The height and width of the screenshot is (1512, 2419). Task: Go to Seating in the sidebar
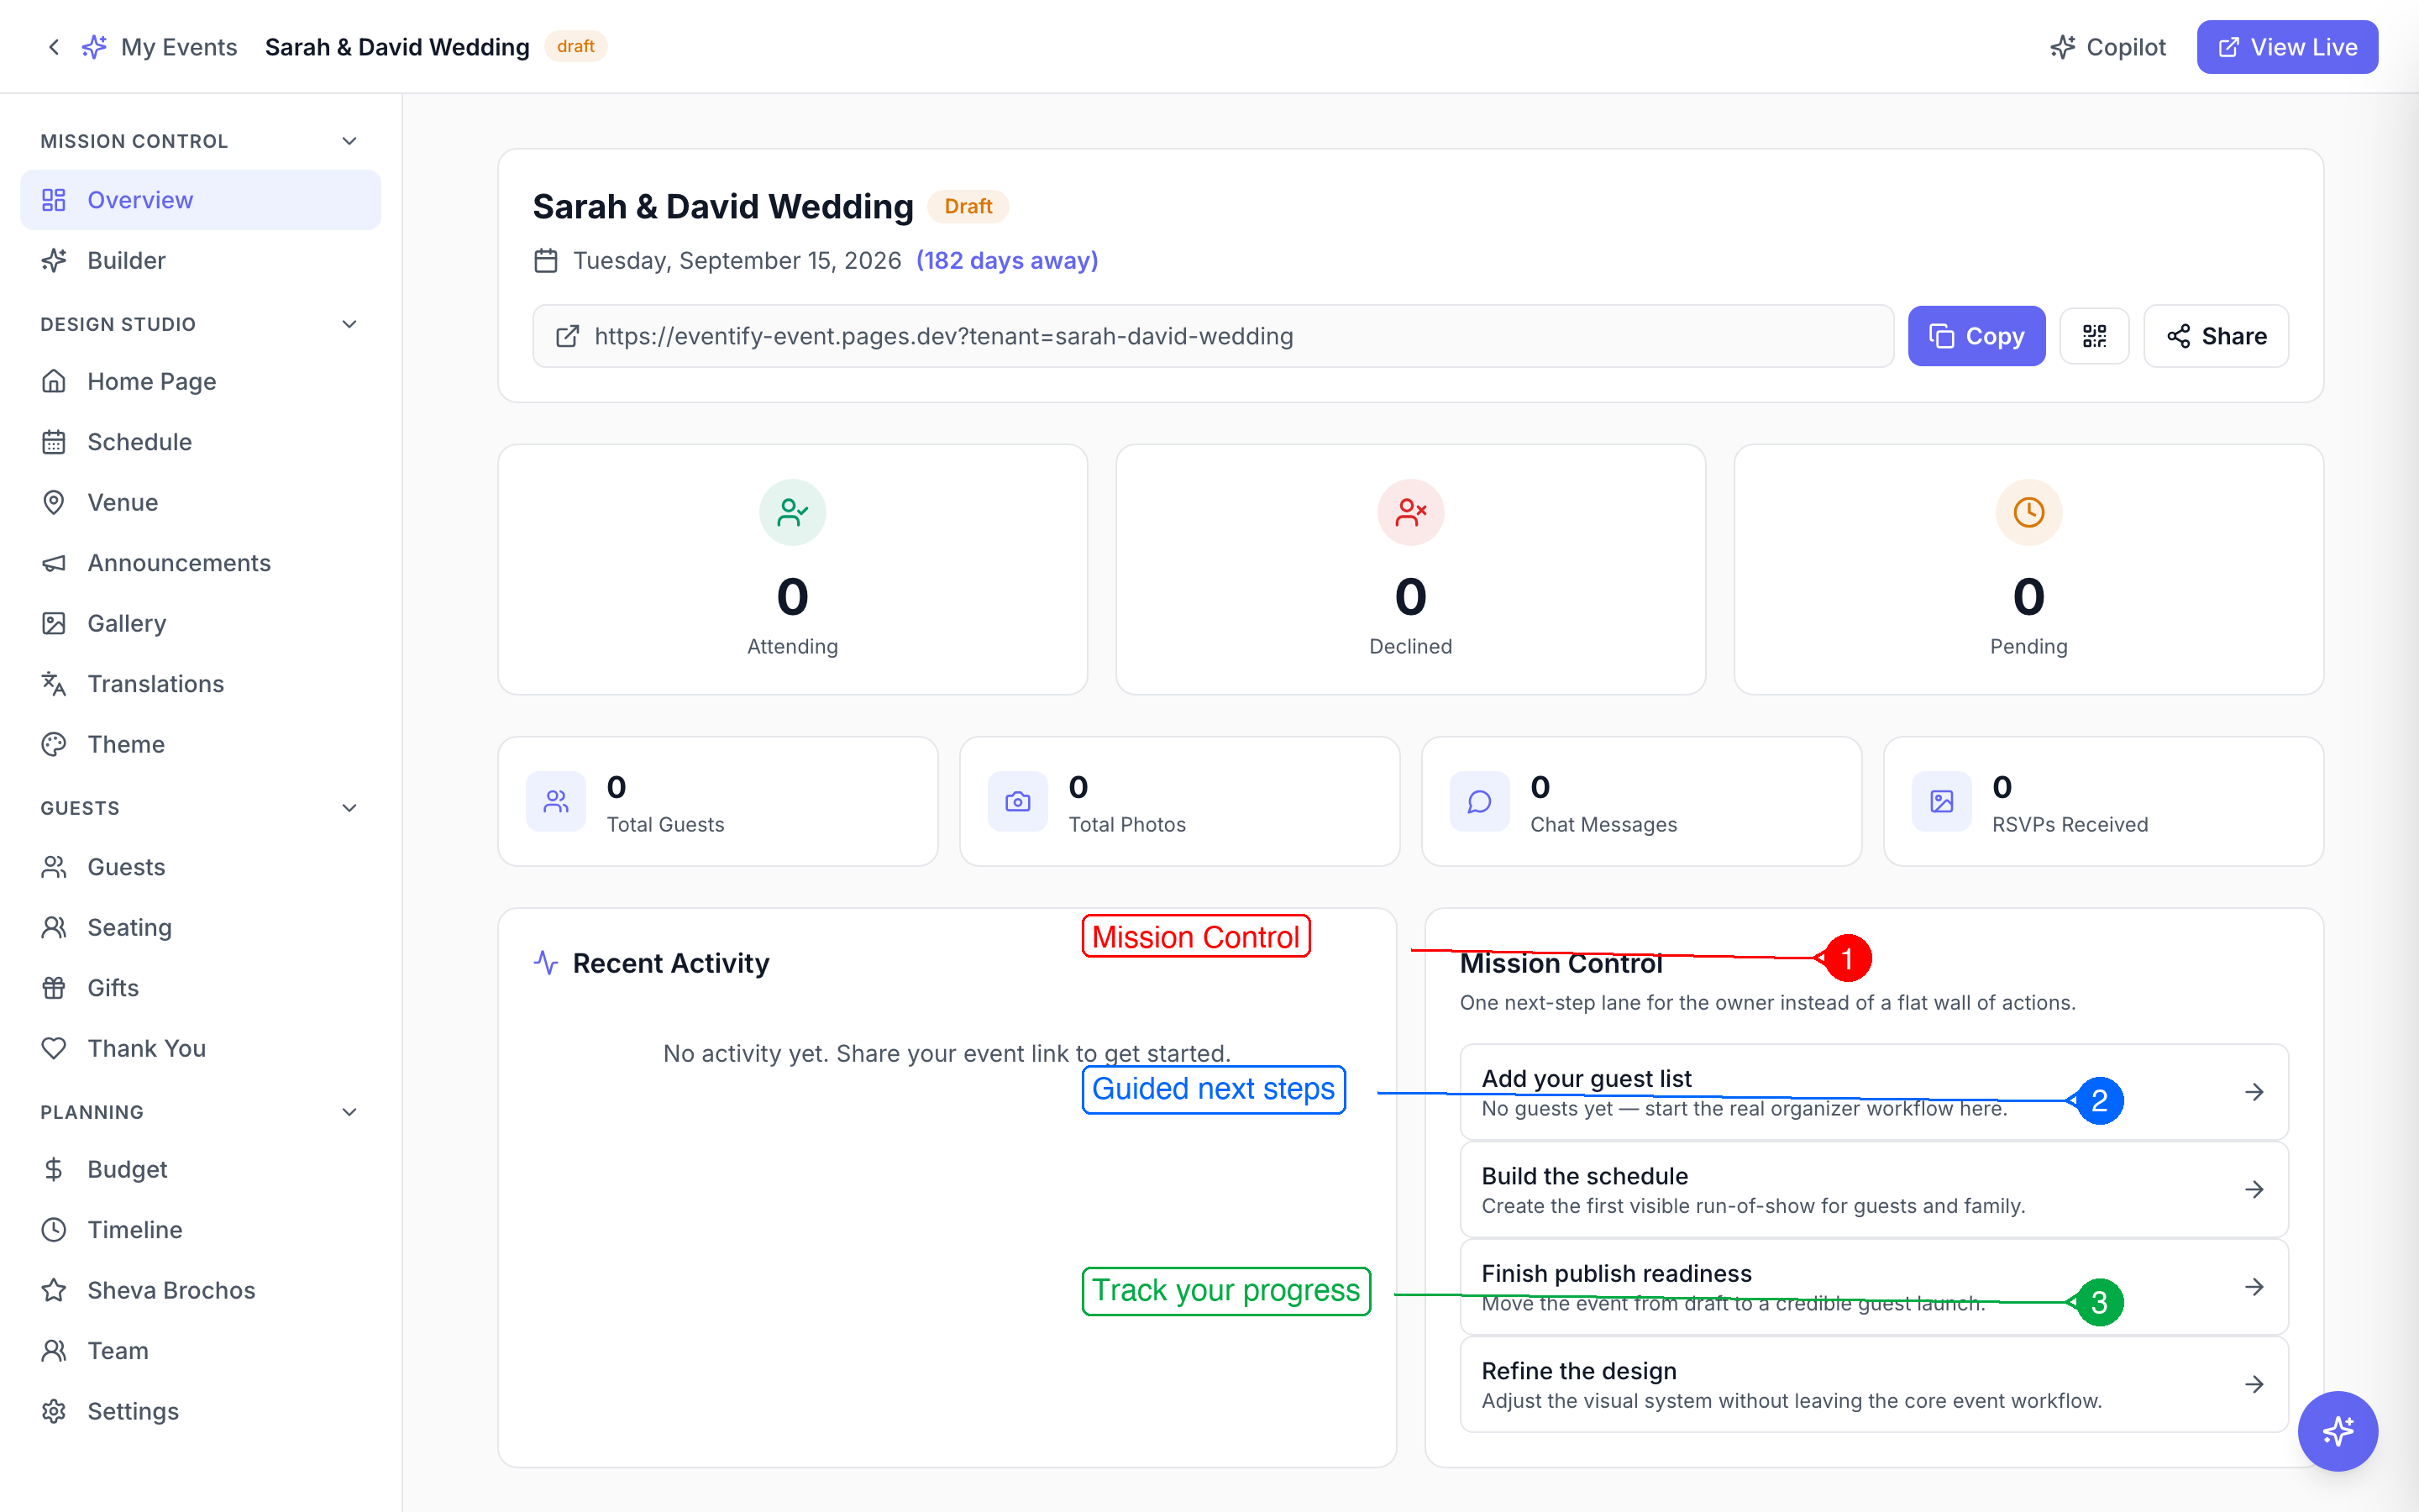click(x=130, y=927)
